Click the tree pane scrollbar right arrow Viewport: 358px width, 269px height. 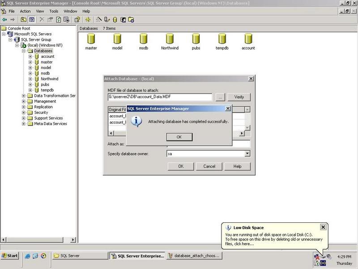[x=73, y=240]
